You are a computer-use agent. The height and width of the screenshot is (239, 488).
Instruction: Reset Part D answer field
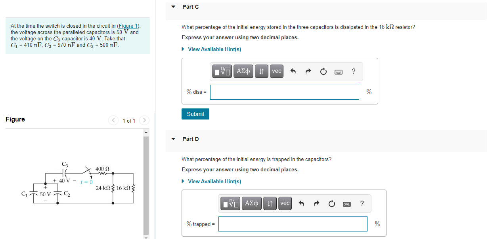click(x=332, y=204)
